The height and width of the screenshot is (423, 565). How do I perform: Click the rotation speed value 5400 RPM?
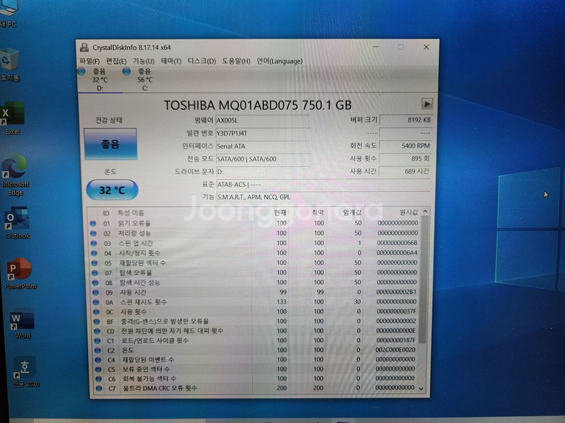point(406,146)
